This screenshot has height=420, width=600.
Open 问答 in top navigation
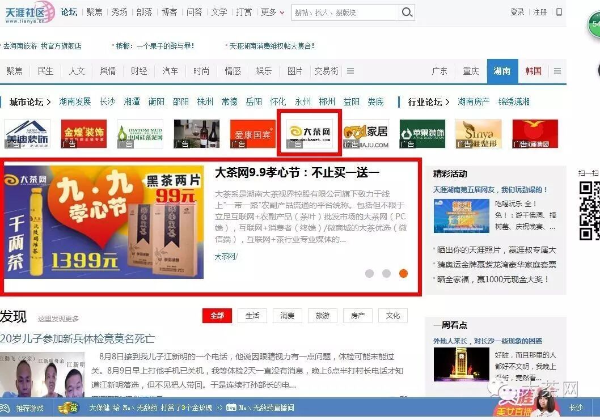194,12
